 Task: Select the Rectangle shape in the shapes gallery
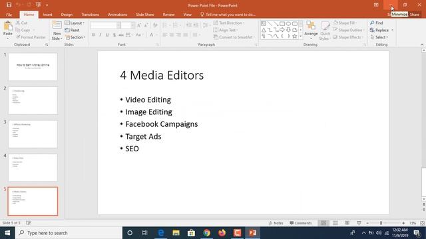coord(282,24)
